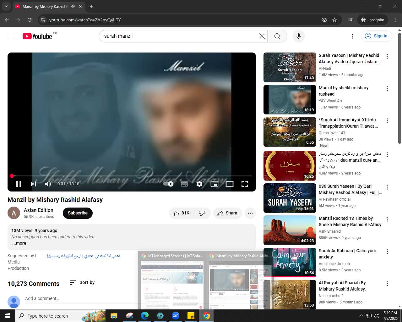
Task: Mute the video player volume
Action: (x=48, y=184)
